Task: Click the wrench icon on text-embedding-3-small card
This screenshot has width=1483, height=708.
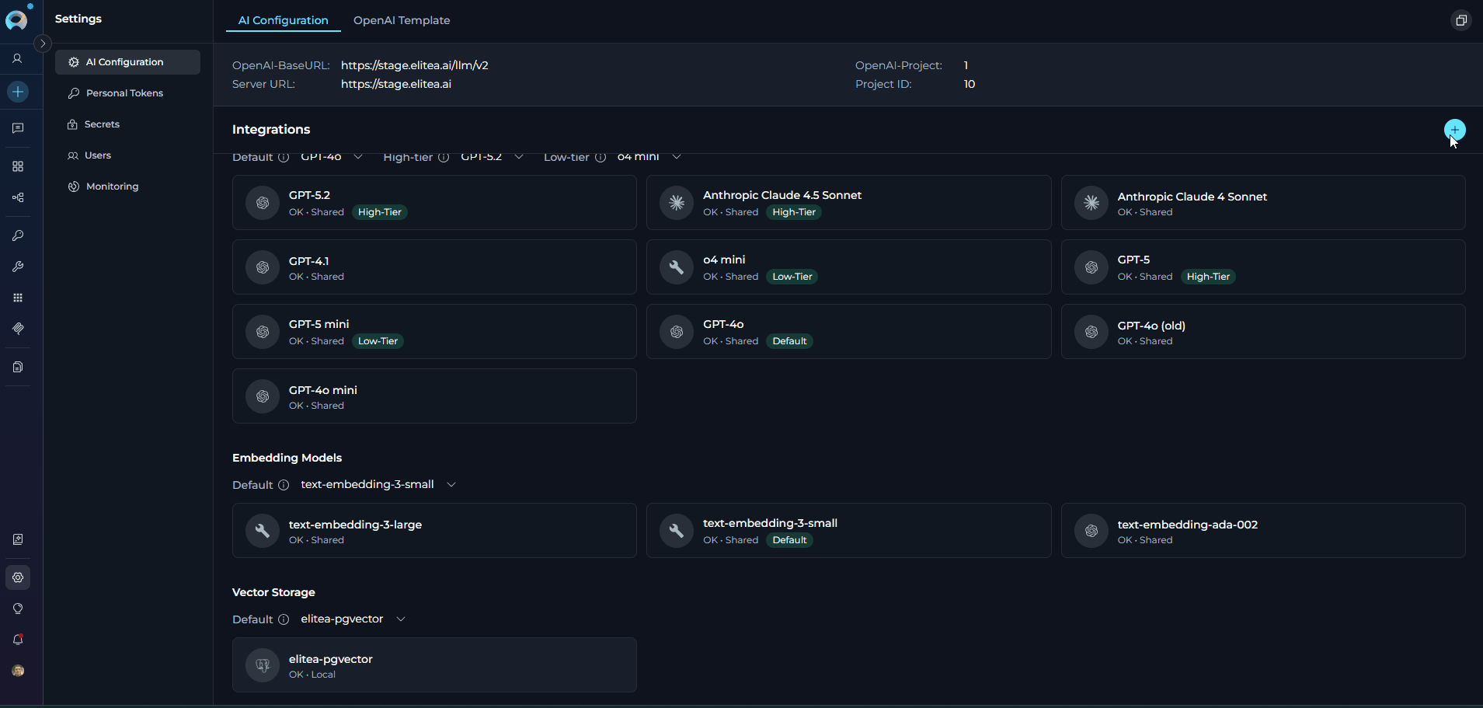Action: (677, 531)
